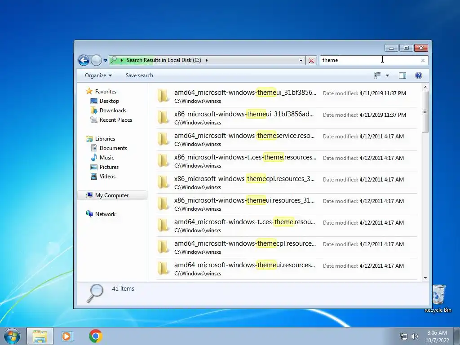
Task: Click the scrollbar down arrow
Action: point(425,278)
